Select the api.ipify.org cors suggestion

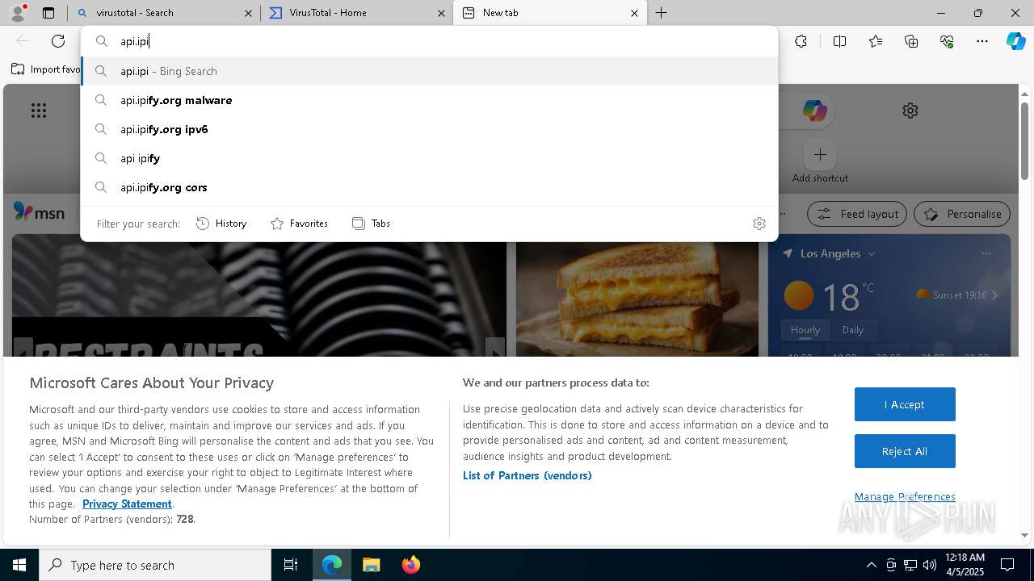coord(430,187)
